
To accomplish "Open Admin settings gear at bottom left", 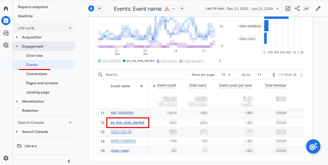I will [6, 158].
